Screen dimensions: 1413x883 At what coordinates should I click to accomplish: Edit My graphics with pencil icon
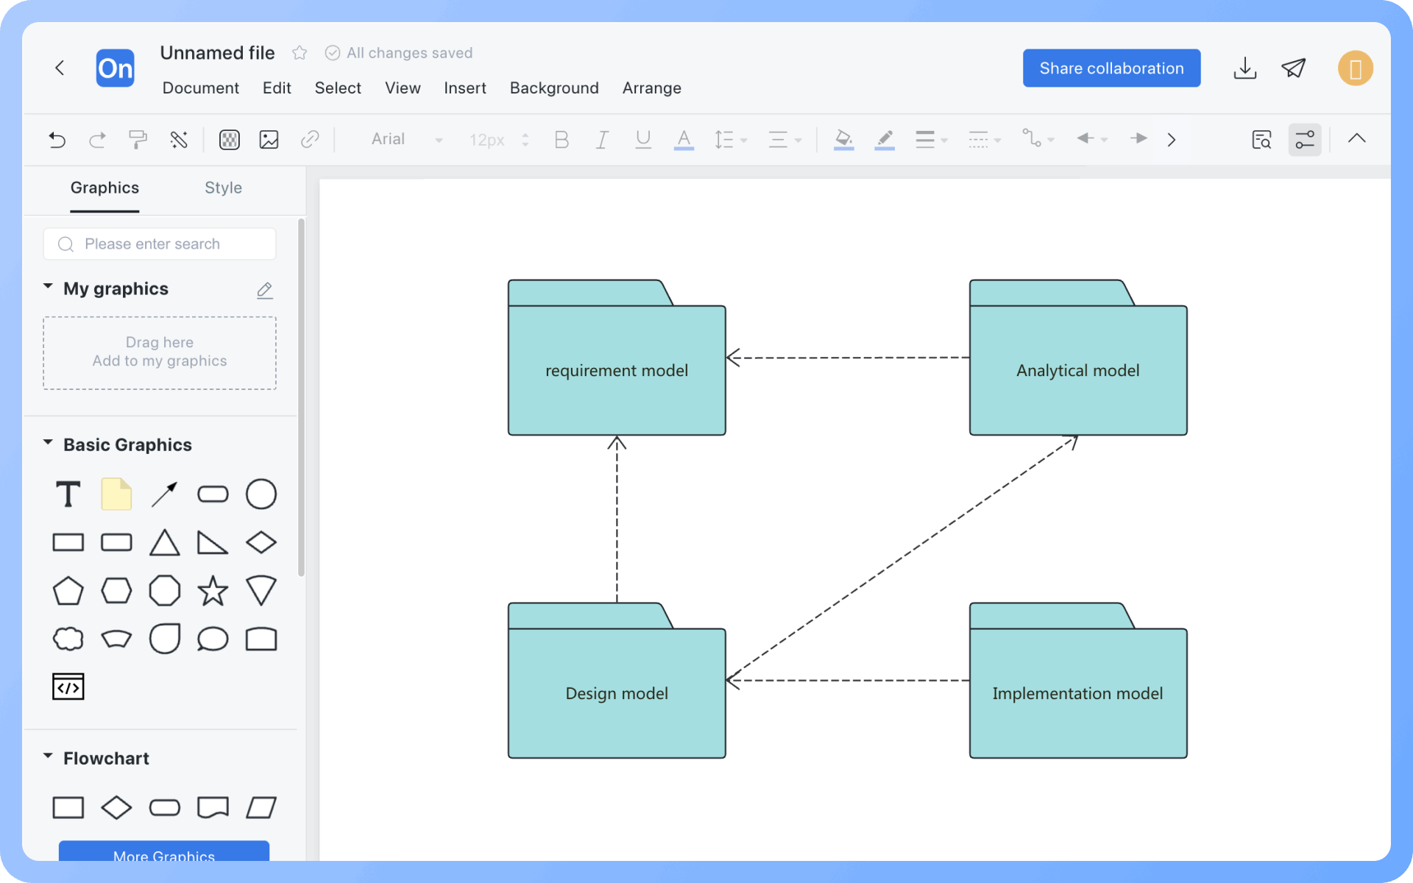(265, 290)
